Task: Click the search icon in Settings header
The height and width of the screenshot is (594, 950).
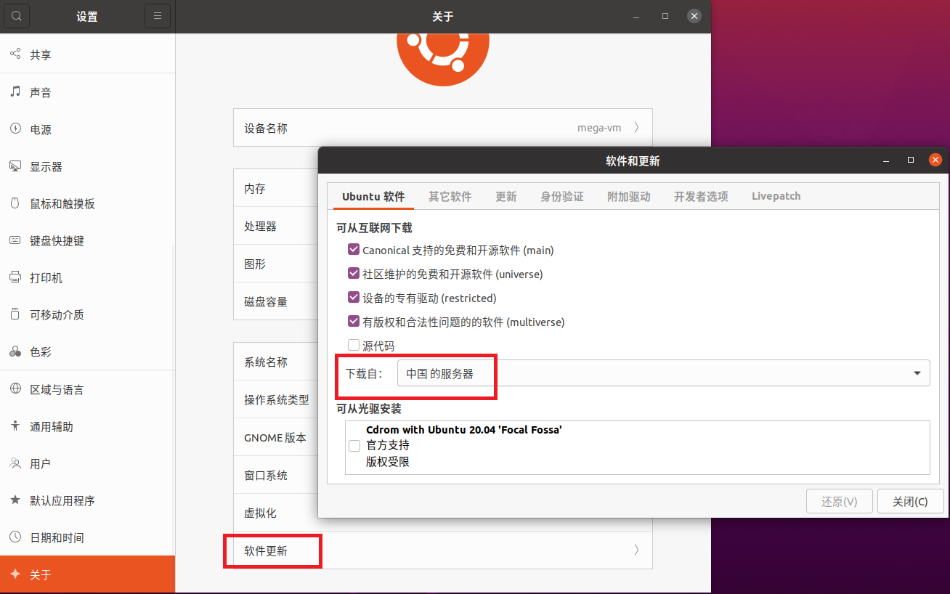Action: (x=17, y=16)
